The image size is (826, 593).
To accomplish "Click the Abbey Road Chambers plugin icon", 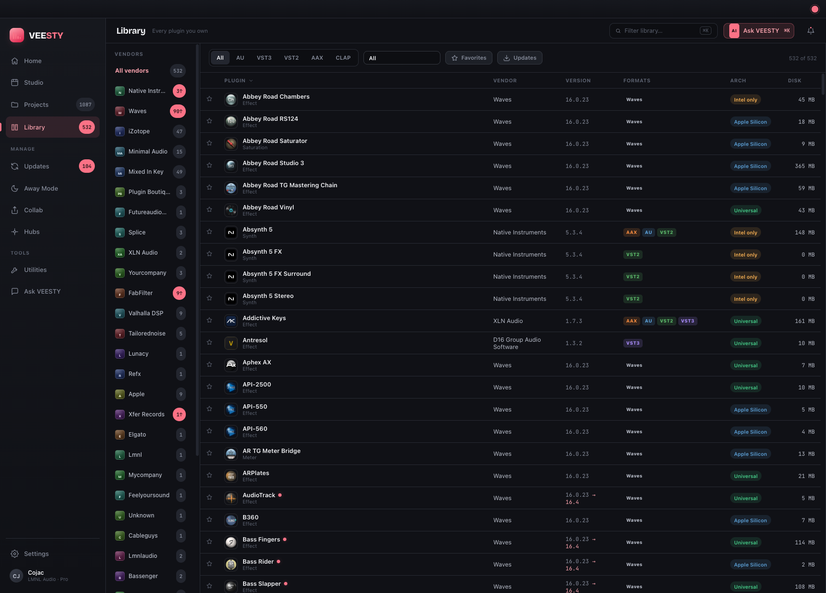I will click(231, 100).
